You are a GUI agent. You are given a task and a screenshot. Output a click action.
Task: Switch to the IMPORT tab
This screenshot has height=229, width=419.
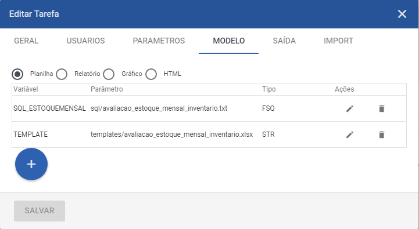[338, 41]
